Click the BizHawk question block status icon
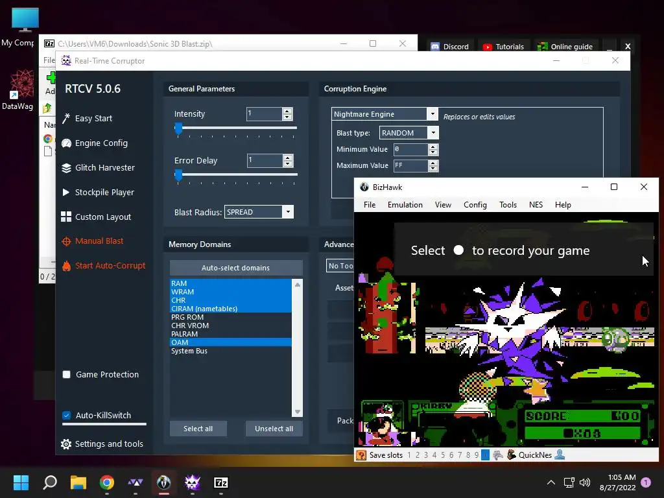The height and width of the screenshot is (498, 664). point(361,455)
